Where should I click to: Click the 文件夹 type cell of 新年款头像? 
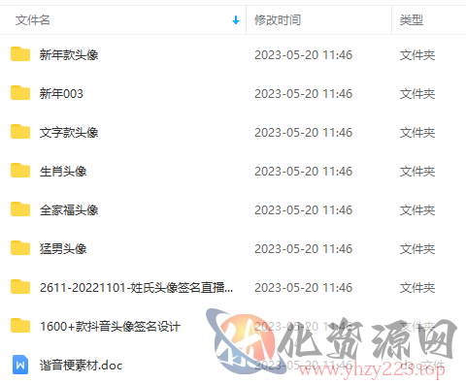coord(417,55)
